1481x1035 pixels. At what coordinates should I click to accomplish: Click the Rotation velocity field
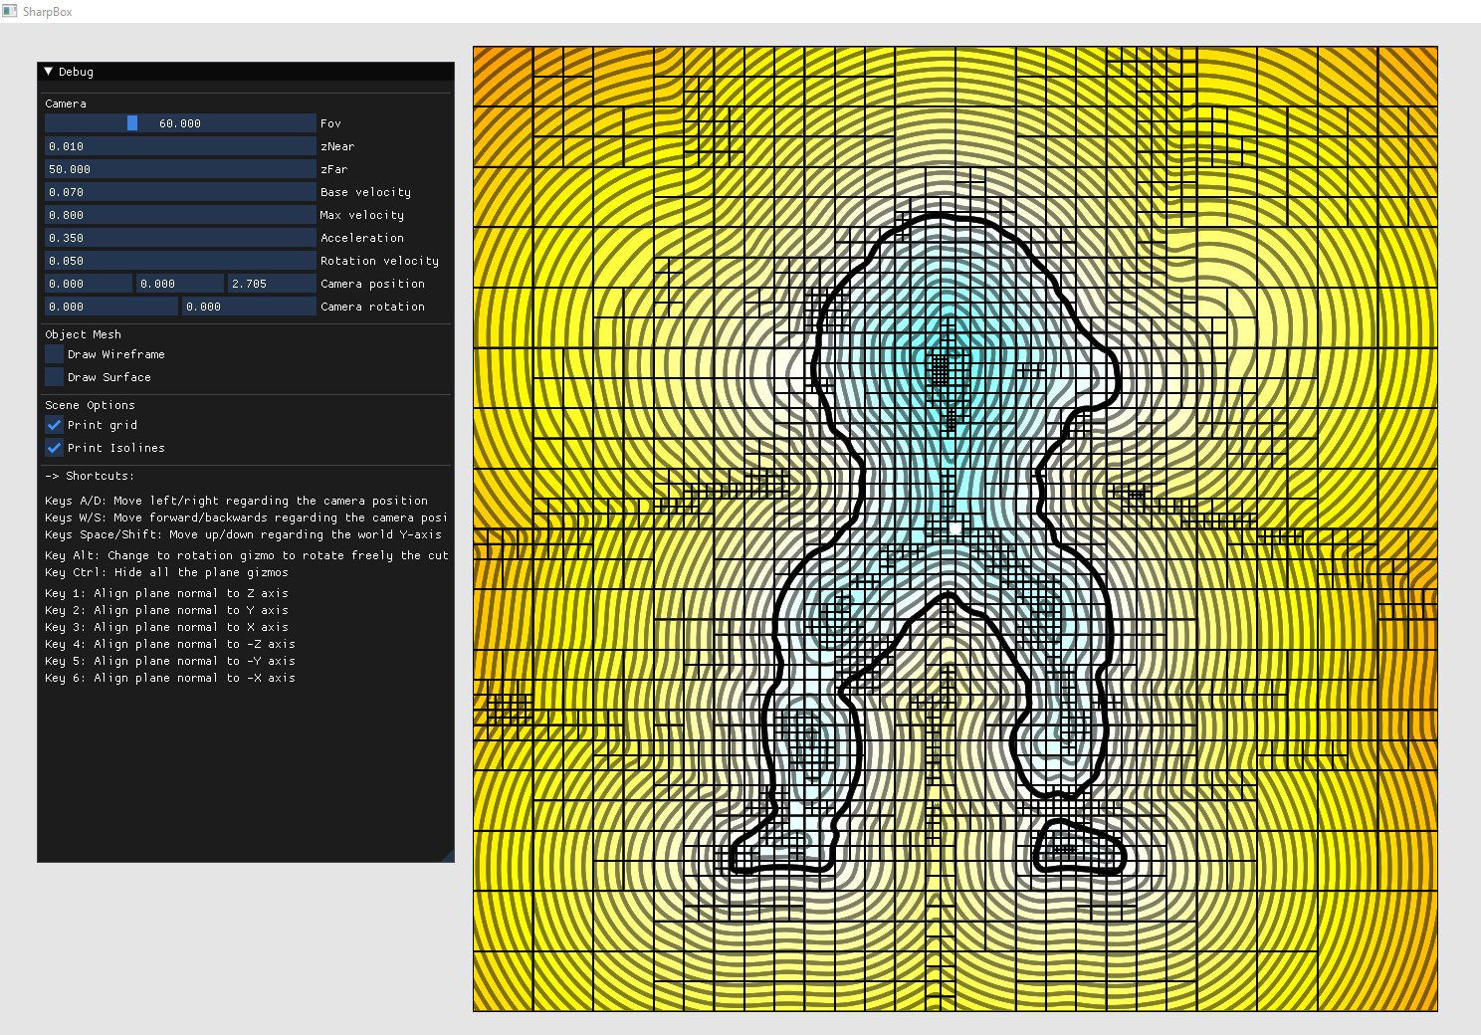(x=180, y=261)
